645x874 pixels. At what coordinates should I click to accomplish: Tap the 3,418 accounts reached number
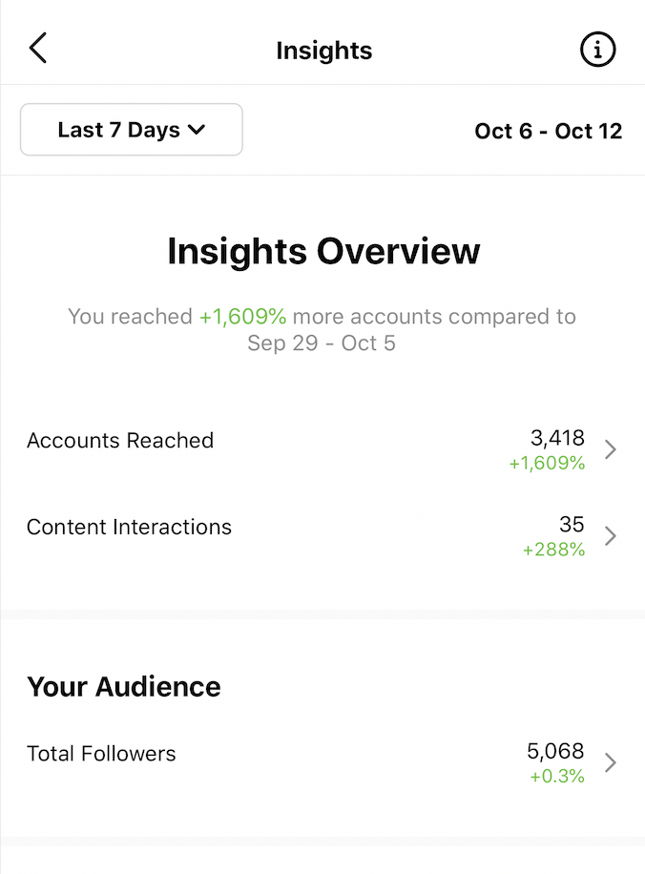(557, 438)
